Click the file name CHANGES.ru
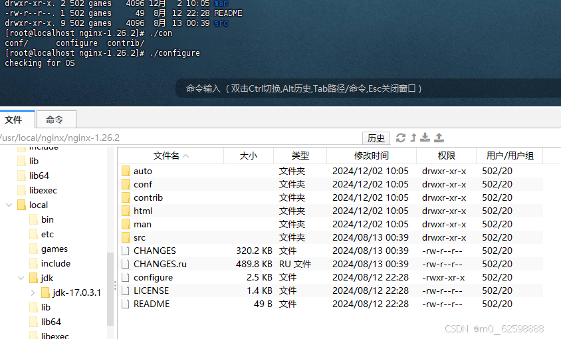The height and width of the screenshot is (339, 561). coord(160,264)
